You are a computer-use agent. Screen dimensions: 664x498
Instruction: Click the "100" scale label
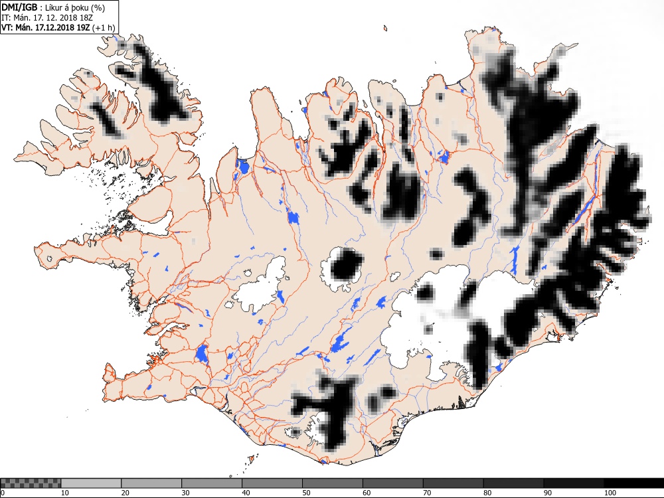click(x=610, y=493)
